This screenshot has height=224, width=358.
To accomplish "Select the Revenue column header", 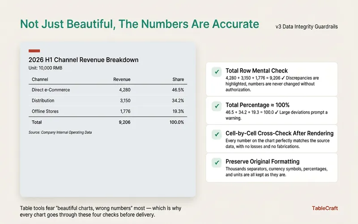I will [122, 79].
